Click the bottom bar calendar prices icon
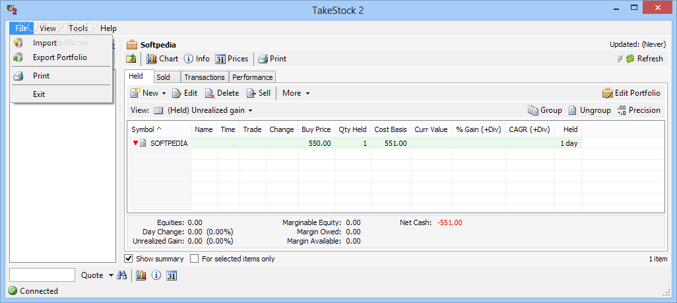 pos(172,275)
